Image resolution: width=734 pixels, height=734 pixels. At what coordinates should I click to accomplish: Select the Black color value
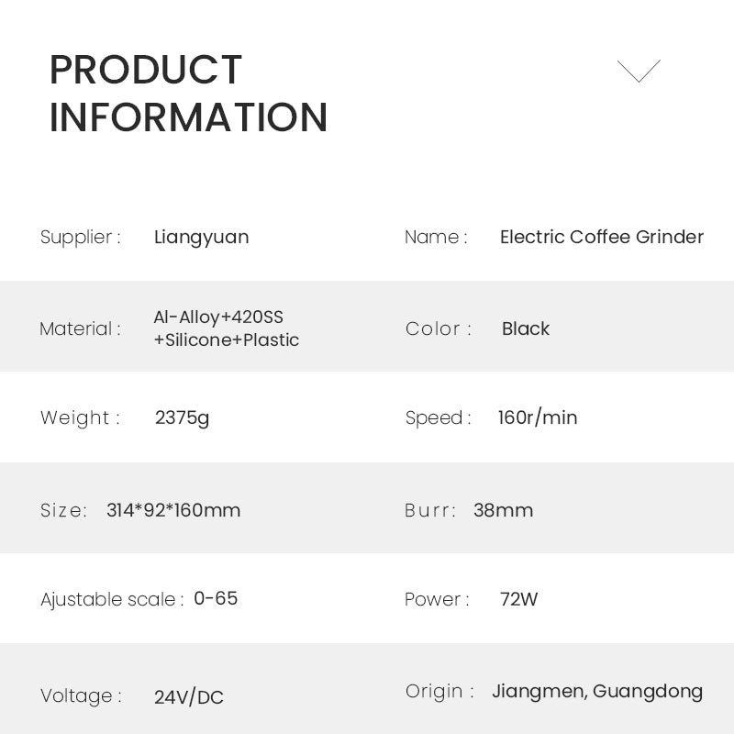pyautogui.click(x=525, y=328)
